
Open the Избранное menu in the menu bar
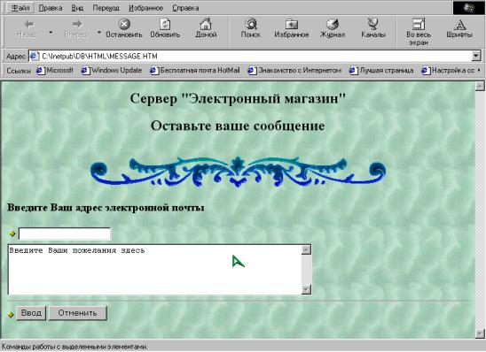(x=145, y=8)
